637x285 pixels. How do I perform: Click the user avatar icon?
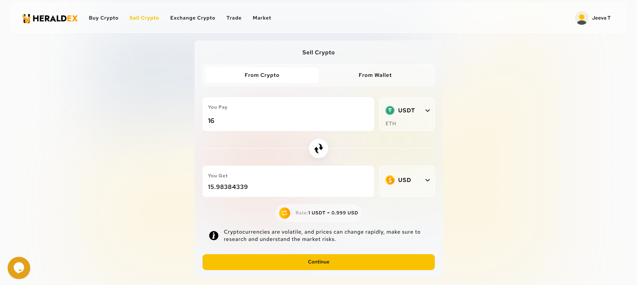pos(582,18)
